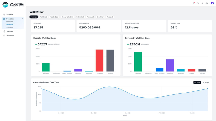Click the Deductions sidebar icon
The width and height of the screenshot is (216, 121).
tap(4, 19)
